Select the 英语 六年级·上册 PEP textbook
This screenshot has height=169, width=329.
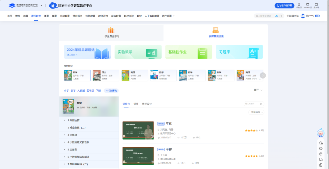tap(250, 76)
